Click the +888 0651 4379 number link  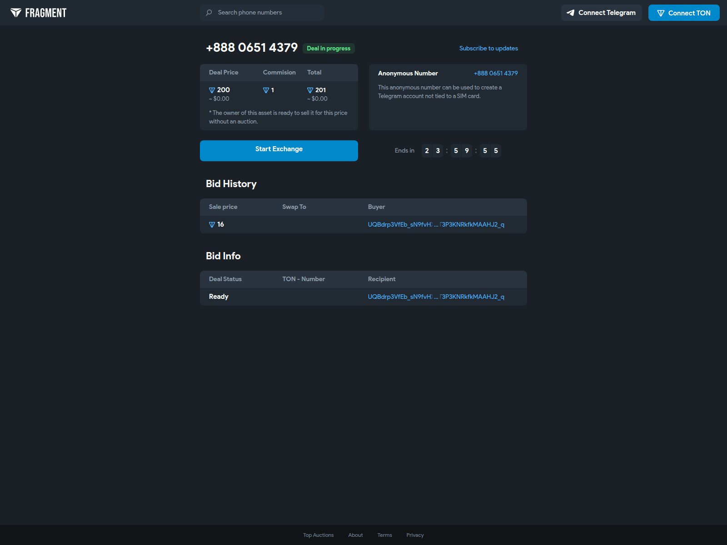tap(496, 73)
